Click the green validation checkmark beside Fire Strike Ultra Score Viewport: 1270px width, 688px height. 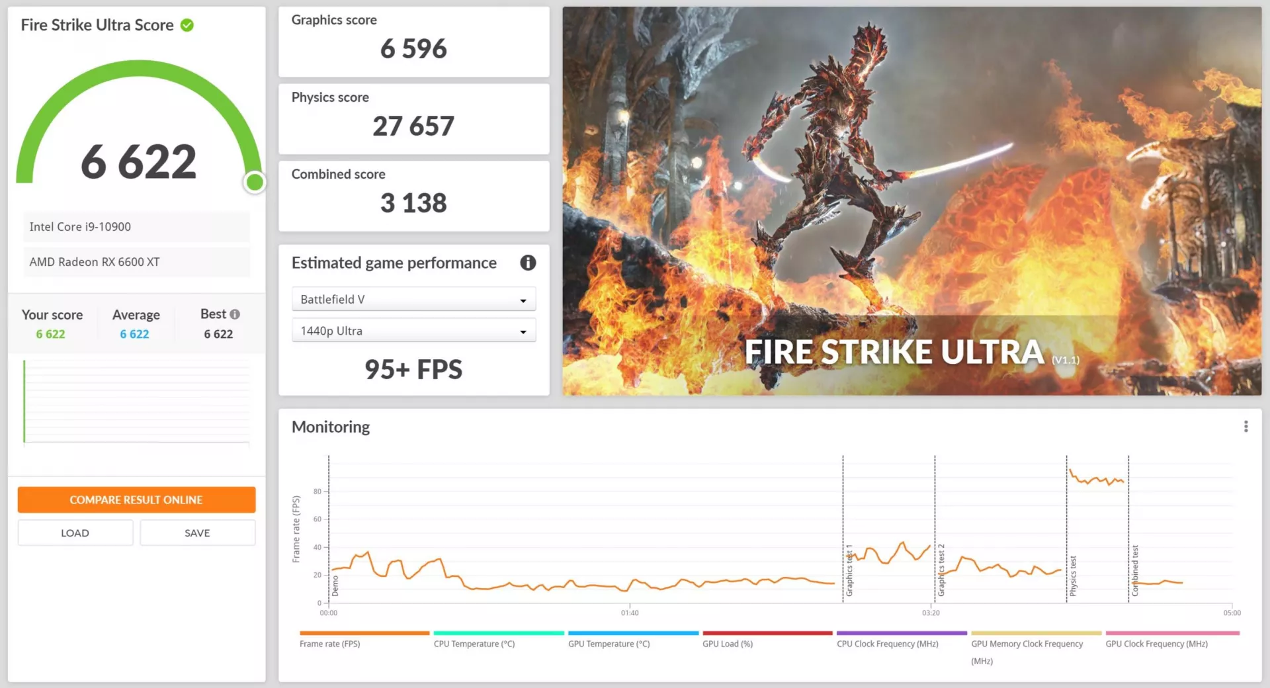click(187, 25)
